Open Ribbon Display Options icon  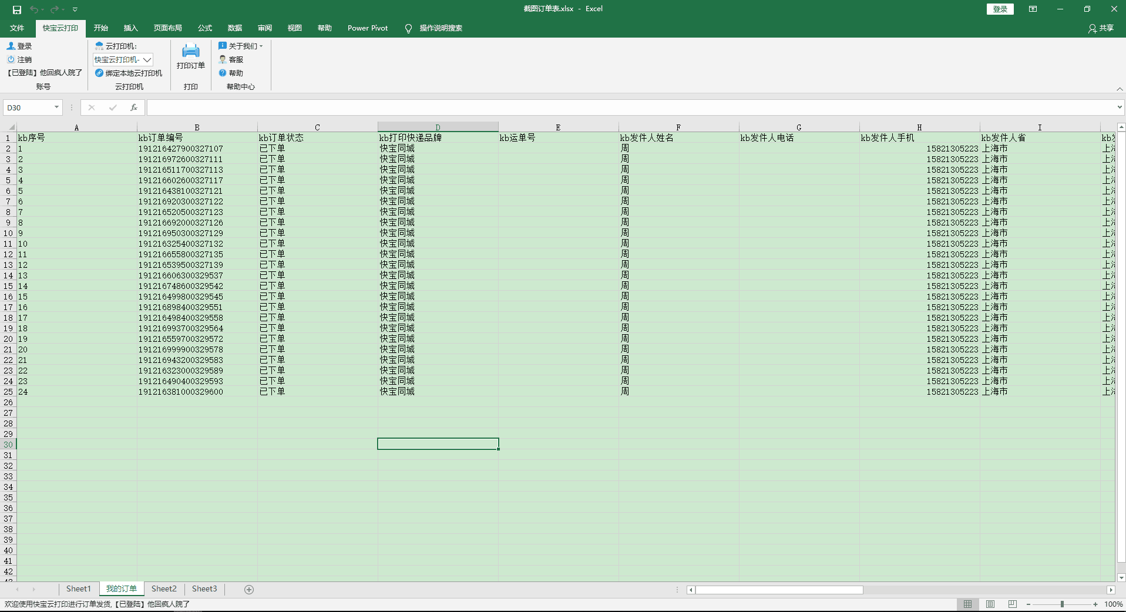[x=1033, y=9]
